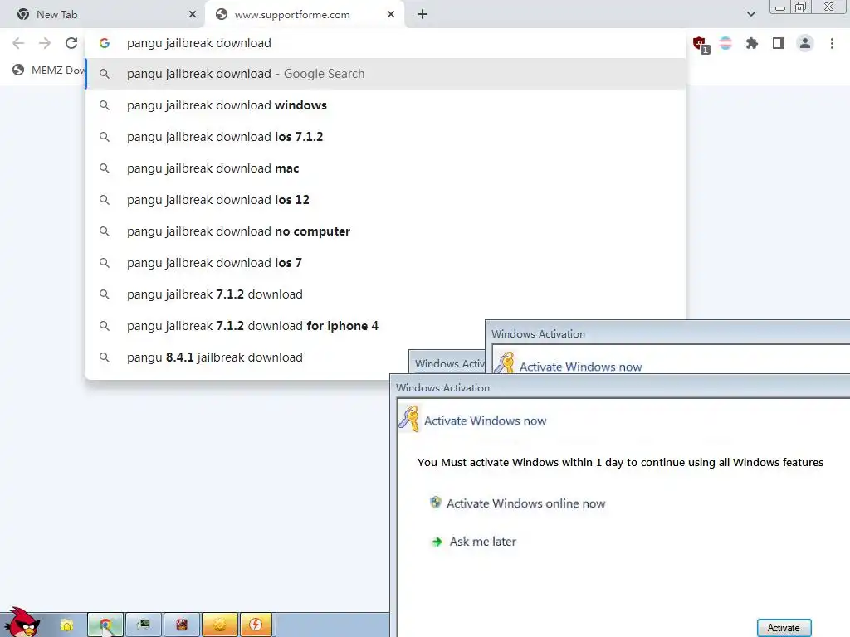Click magnifier icon beside 'no computer' suggestion
The image size is (850, 637).
[105, 231]
